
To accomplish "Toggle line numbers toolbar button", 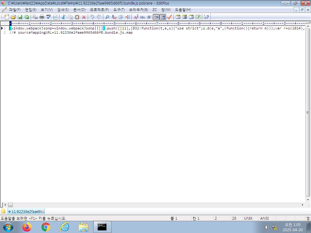I will [x=163, y=17].
